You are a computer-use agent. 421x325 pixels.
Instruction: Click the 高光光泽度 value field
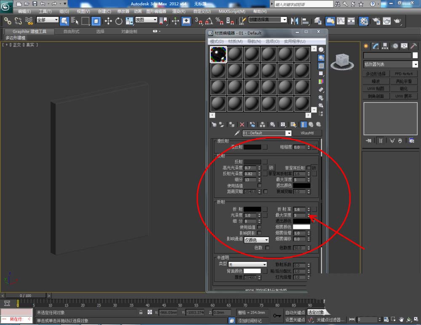point(250,168)
